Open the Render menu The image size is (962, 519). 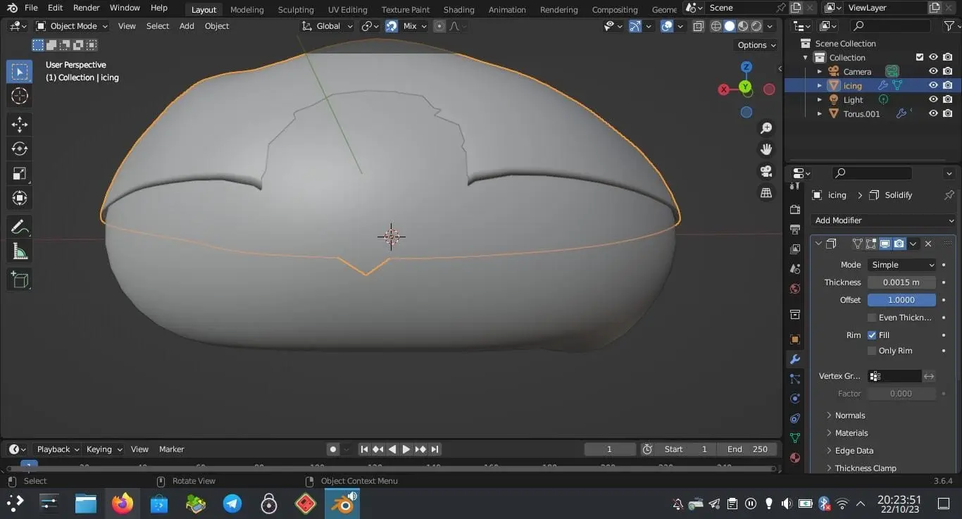[87, 8]
